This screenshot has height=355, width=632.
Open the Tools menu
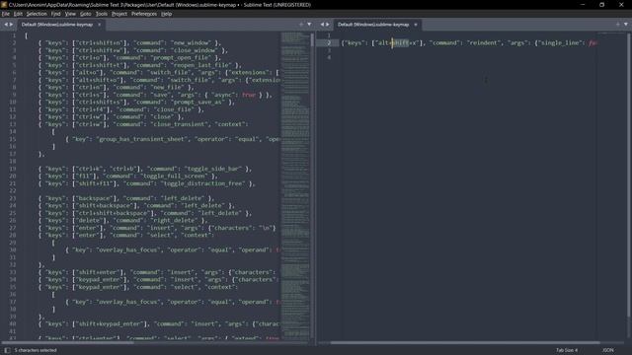(x=101, y=14)
